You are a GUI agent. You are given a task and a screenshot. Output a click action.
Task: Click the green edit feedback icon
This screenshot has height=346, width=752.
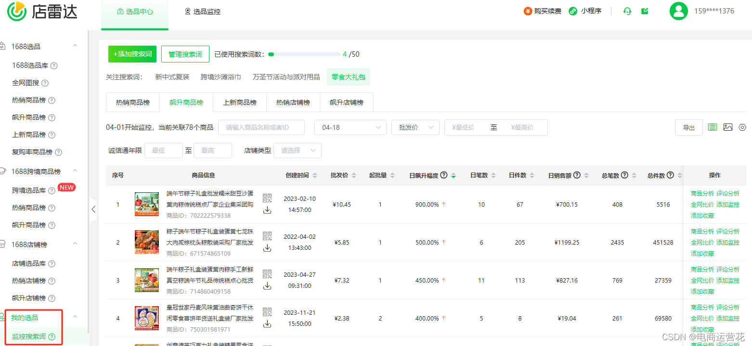click(x=645, y=11)
